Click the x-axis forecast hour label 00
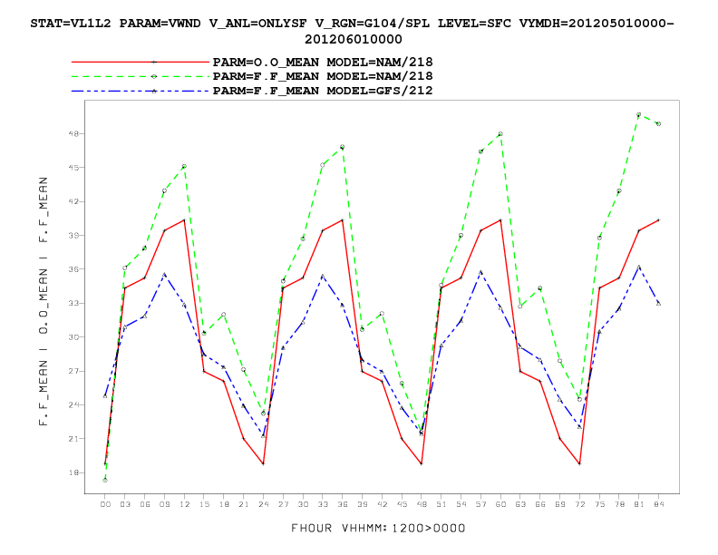The image size is (718, 555). click(105, 504)
